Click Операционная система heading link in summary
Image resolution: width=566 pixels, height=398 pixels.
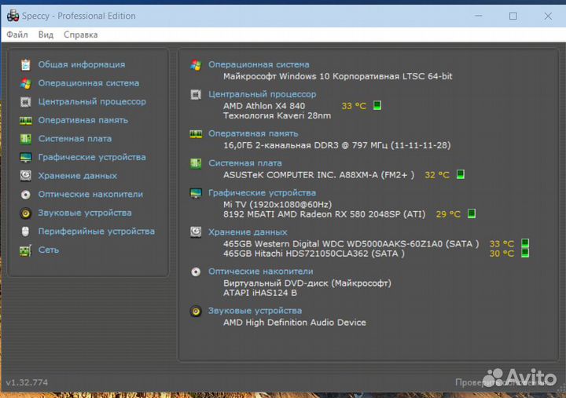click(x=259, y=64)
